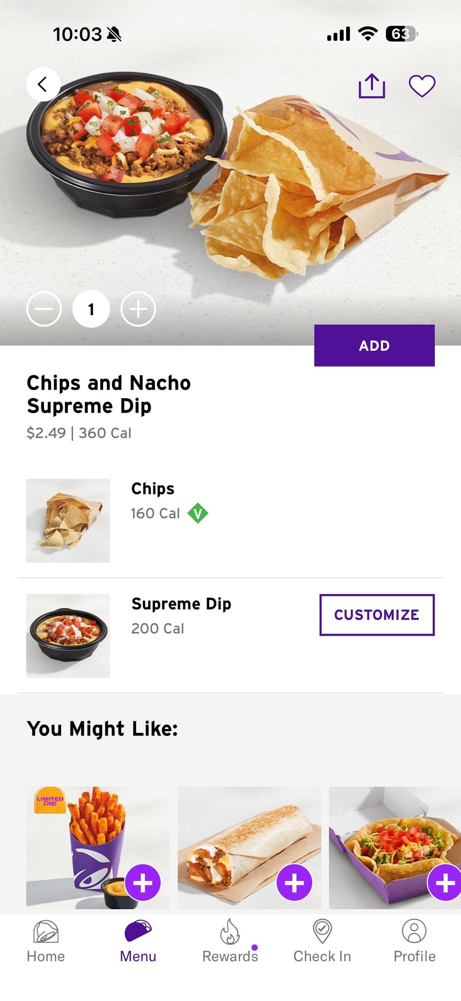Tap the Limited Time badge
The height and width of the screenshot is (1001, 461).
pyautogui.click(x=50, y=800)
